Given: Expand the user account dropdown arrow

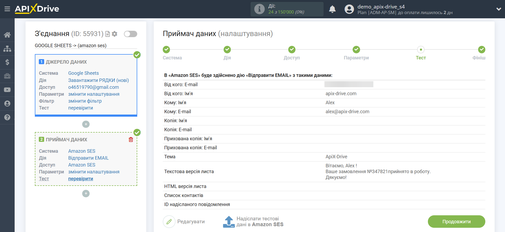Looking at the screenshot, I should [498, 9].
